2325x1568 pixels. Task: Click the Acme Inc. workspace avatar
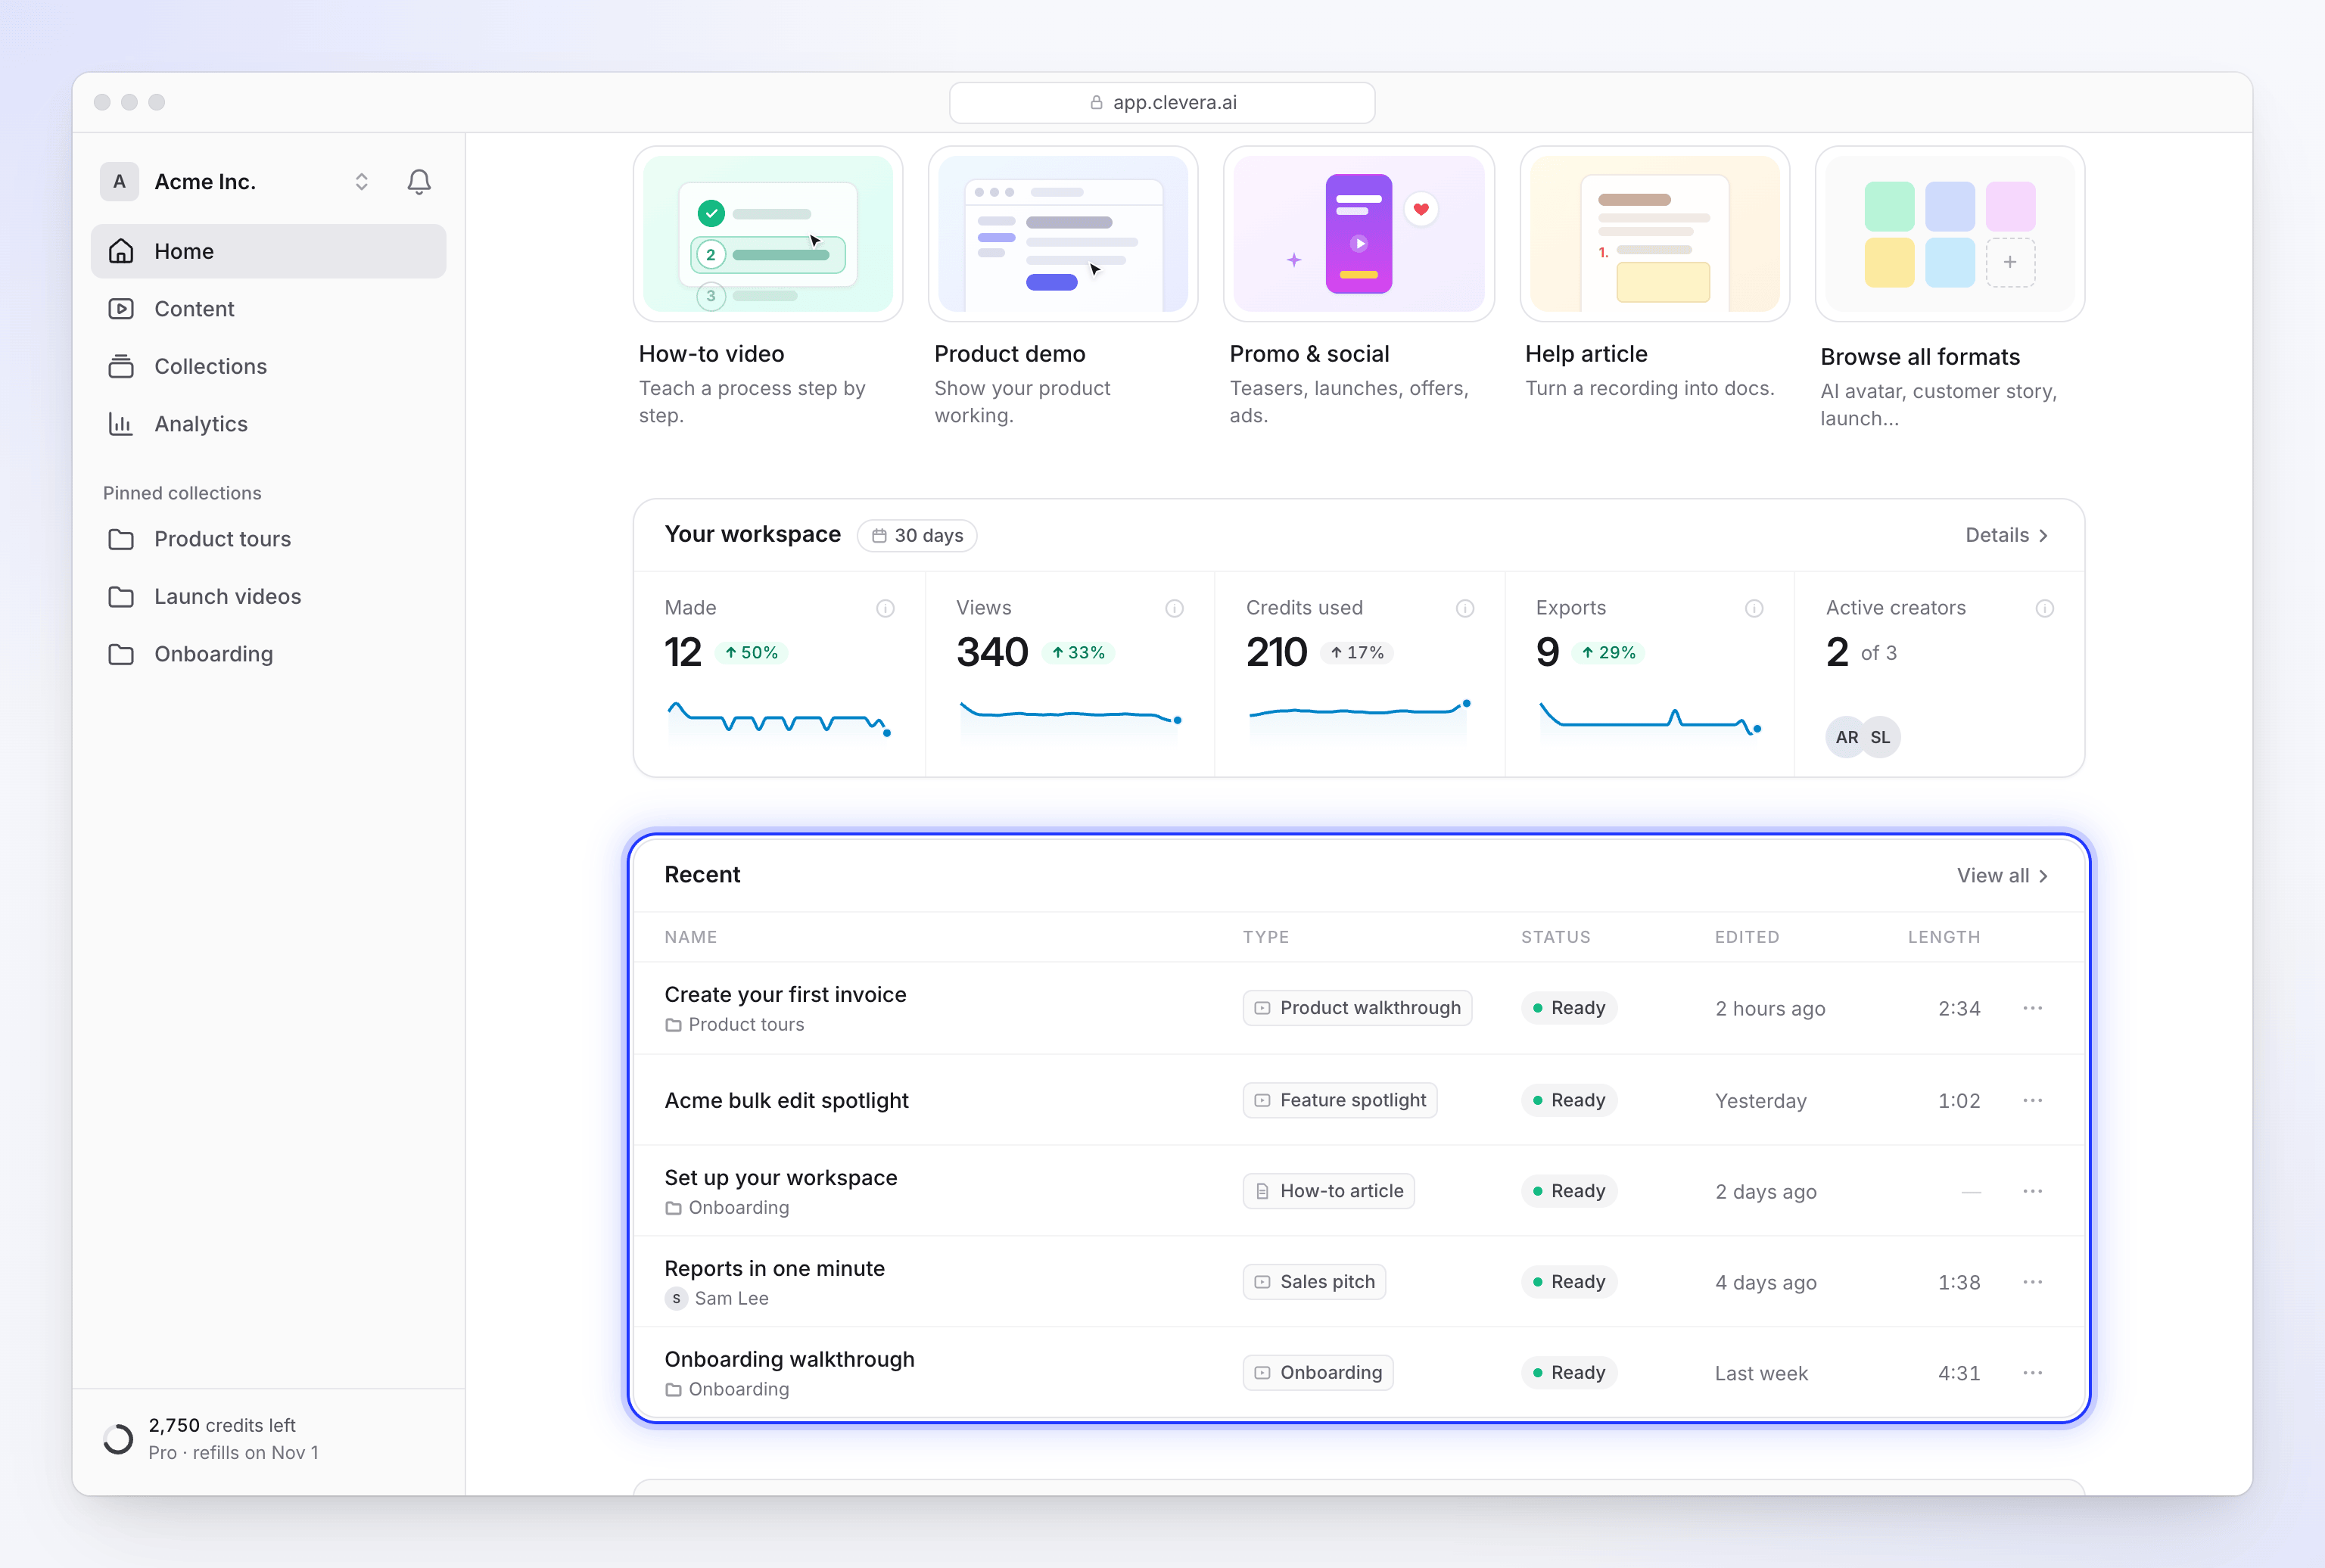pos(119,182)
